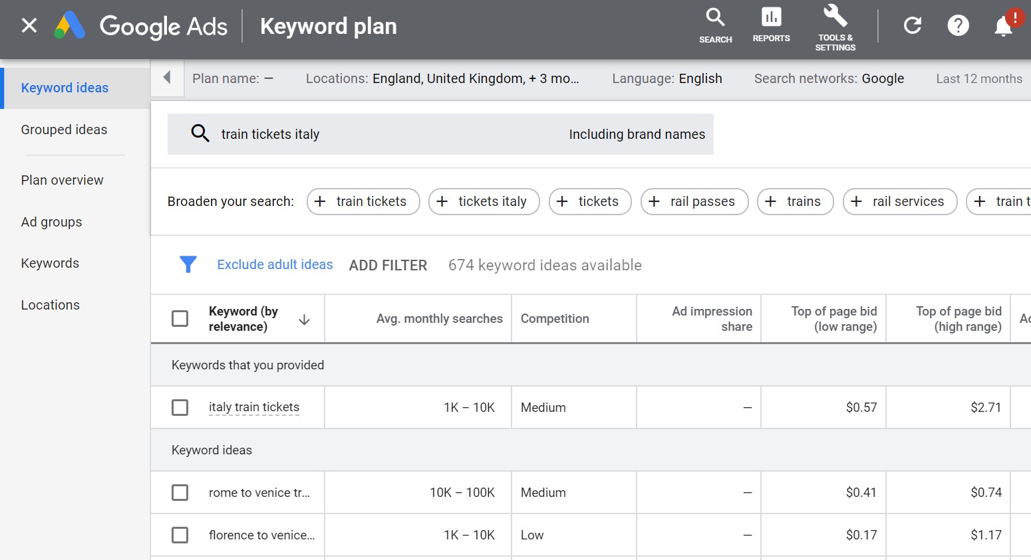The height and width of the screenshot is (560, 1031).
Task: Open the notifications bell with alert badge
Action: (1003, 25)
